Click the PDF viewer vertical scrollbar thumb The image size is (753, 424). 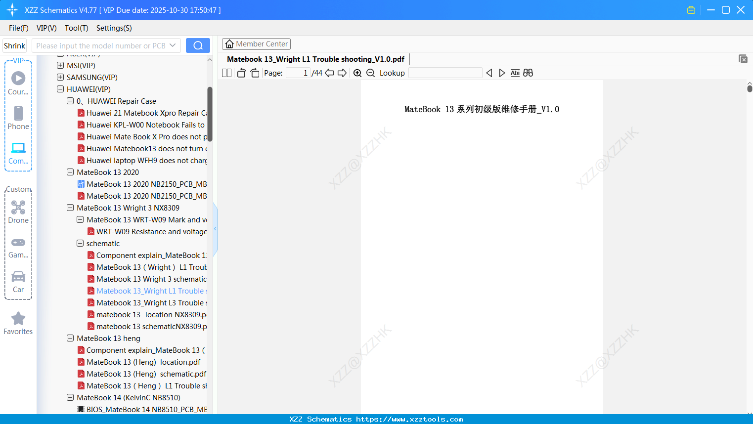pyautogui.click(x=750, y=88)
